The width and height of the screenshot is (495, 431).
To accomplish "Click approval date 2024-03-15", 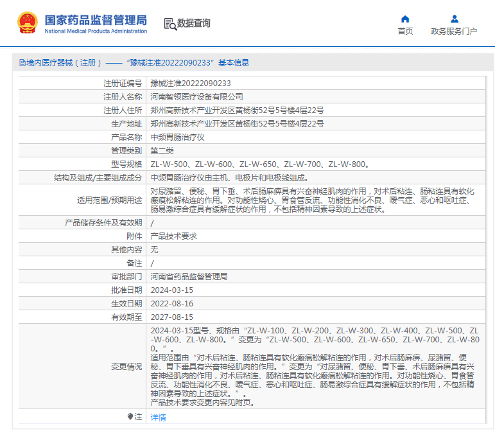I will coord(171,290).
